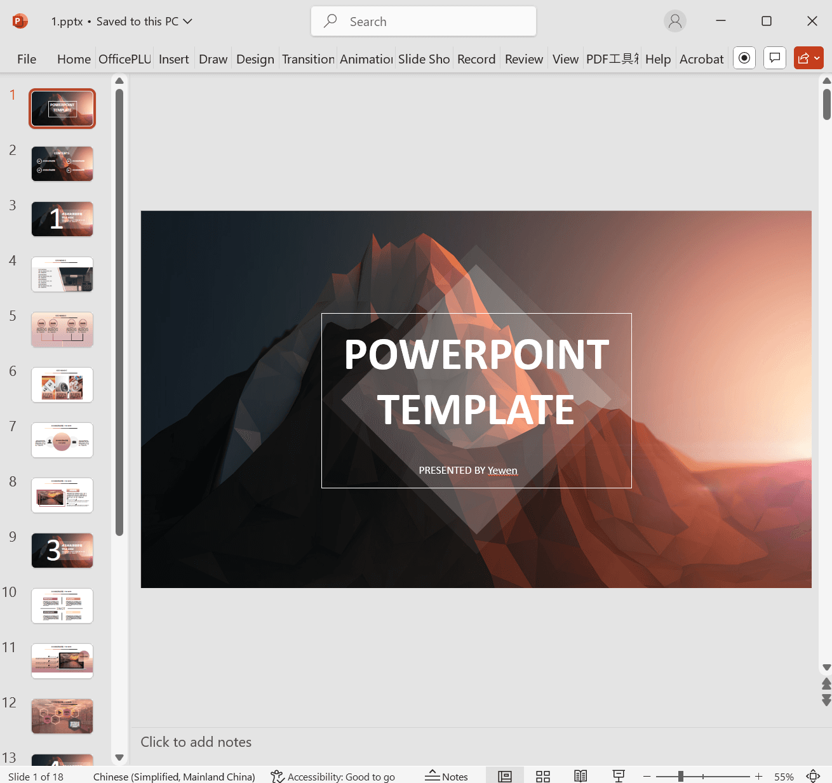Click POWERPOINT TEMPLATE title text
Screen dimensions: 832x783
tap(476, 382)
